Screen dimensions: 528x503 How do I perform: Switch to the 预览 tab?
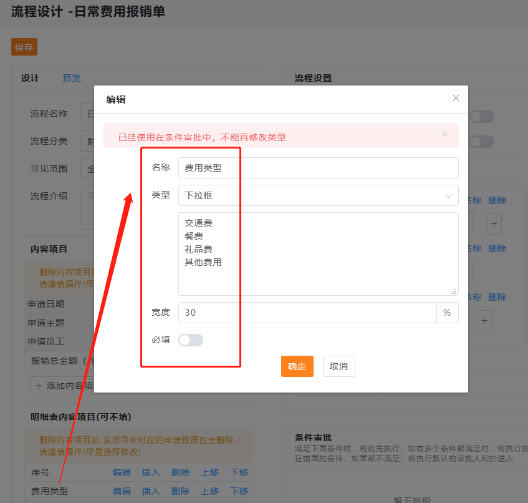coord(72,78)
